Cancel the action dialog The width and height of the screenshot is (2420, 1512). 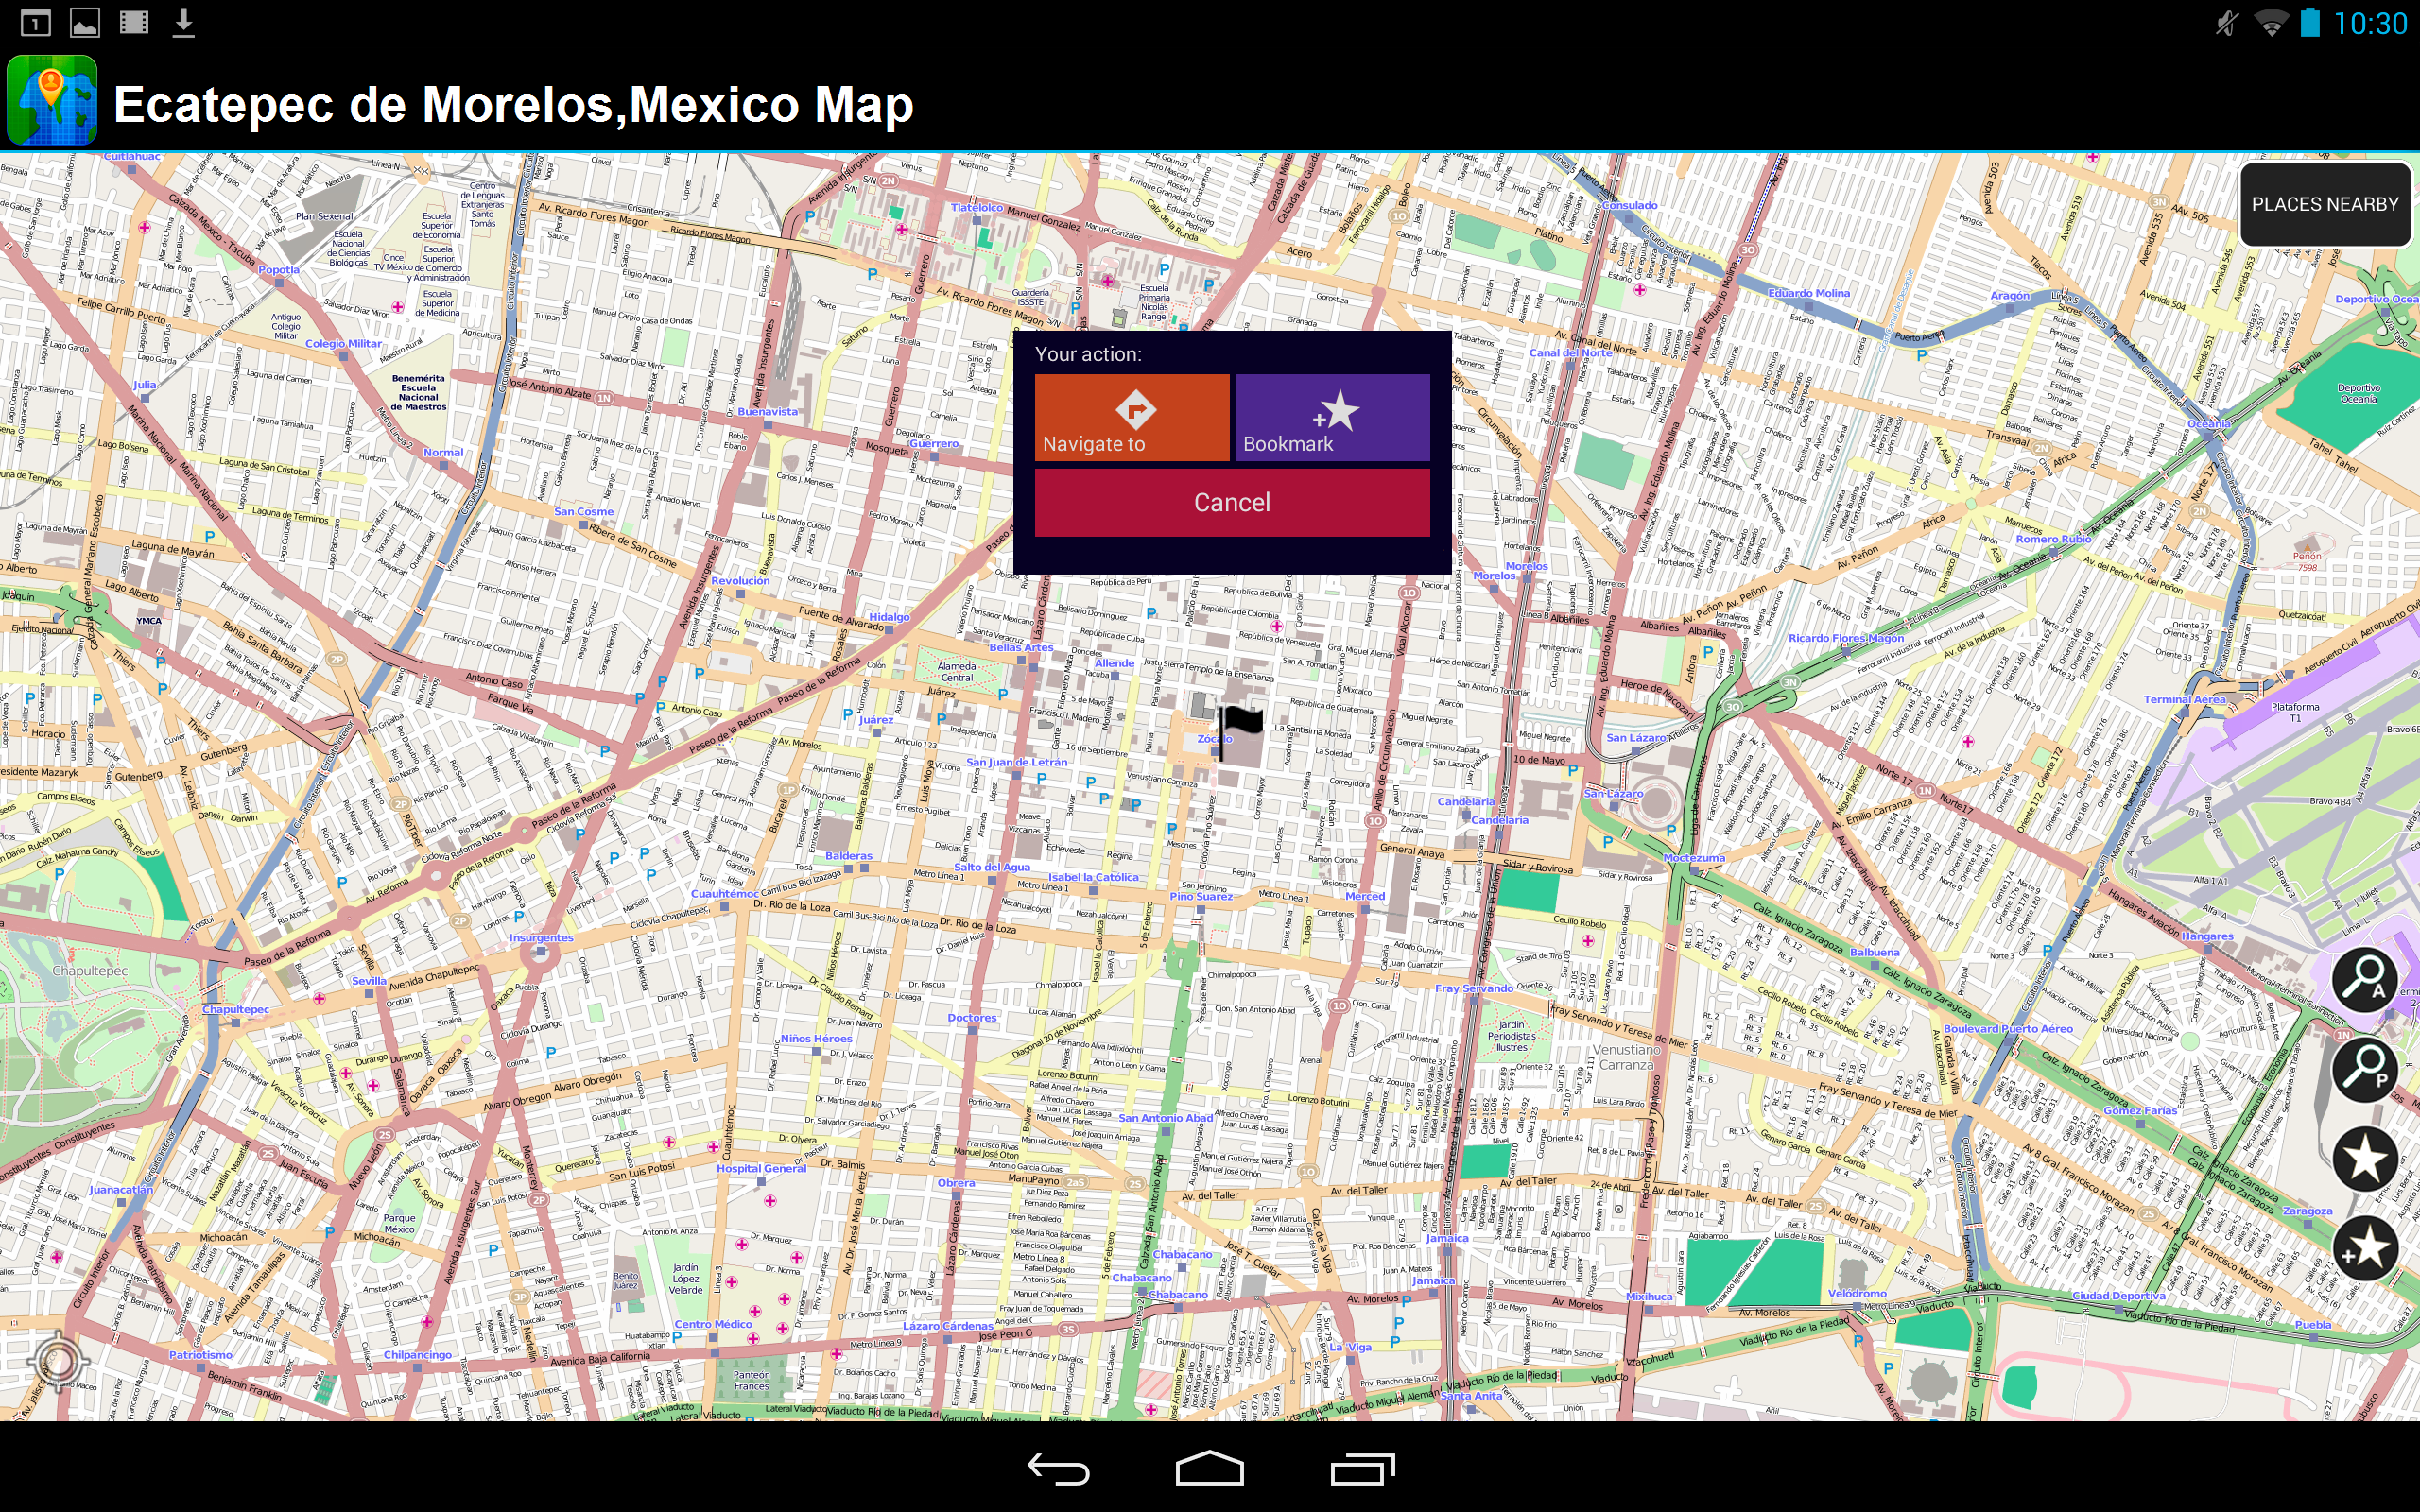point(1231,502)
